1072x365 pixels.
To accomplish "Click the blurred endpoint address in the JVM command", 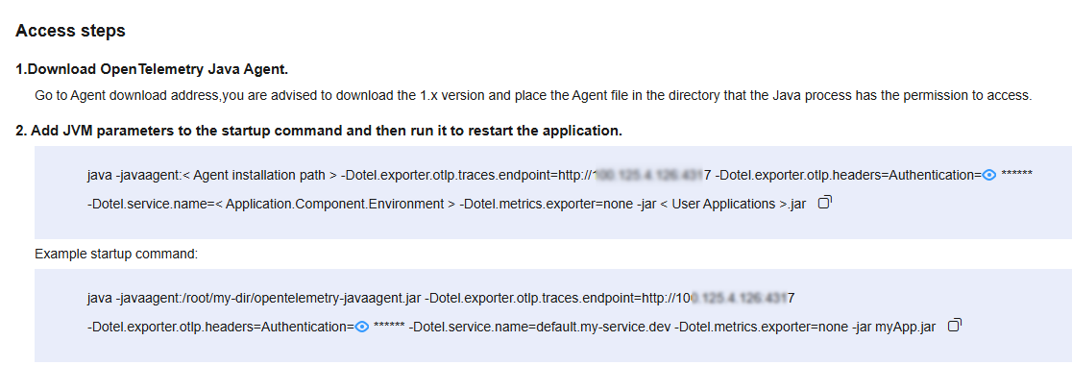I will (x=651, y=176).
